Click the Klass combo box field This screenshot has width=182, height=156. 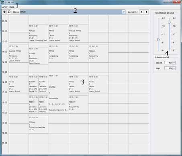coord(71,12)
